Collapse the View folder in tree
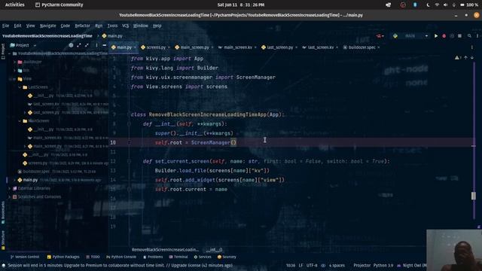482x271 pixels. click(x=14, y=79)
